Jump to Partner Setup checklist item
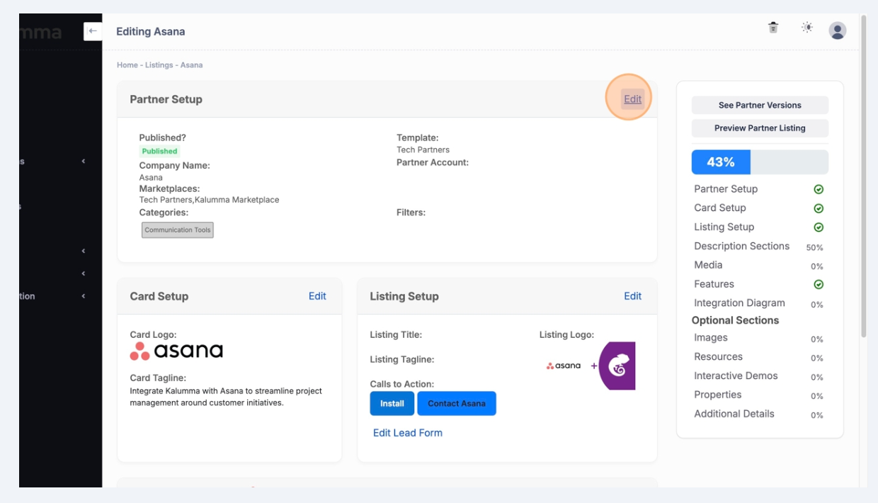Image resolution: width=878 pixels, height=503 pixels. click(726, 189)
